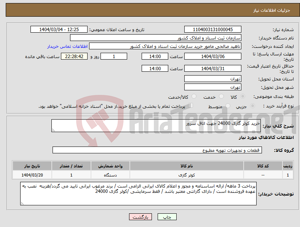Click buyer organization name field
Viewport: 300px width, 227px height.
pos(156,38)
